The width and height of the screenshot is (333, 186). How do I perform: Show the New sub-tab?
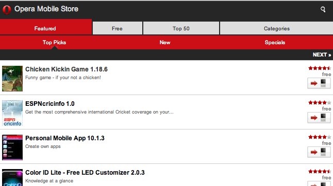(165, 42)
